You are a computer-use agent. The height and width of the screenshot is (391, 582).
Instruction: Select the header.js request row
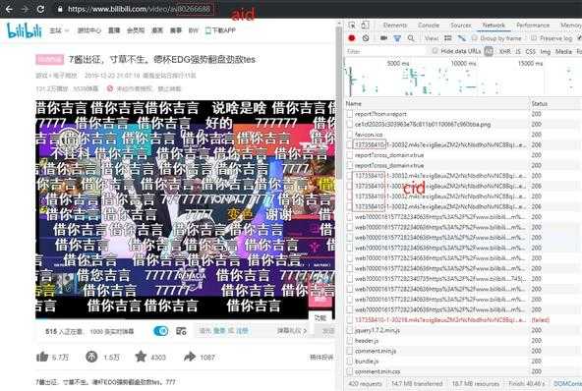[464, 341]
